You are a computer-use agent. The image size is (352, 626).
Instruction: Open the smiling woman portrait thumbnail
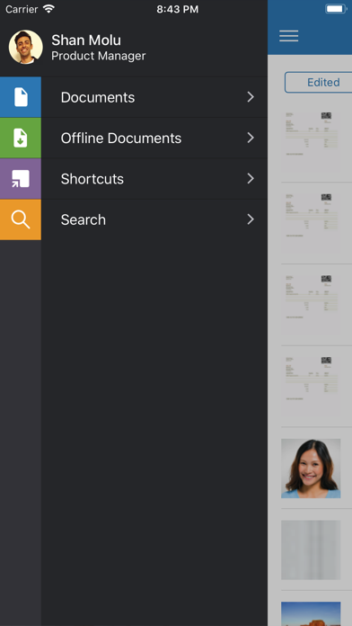311,469
